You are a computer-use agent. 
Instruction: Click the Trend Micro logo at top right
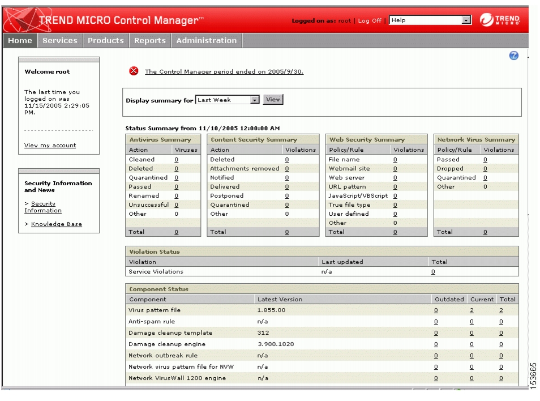pyautogui.click(x=500, y=20)
